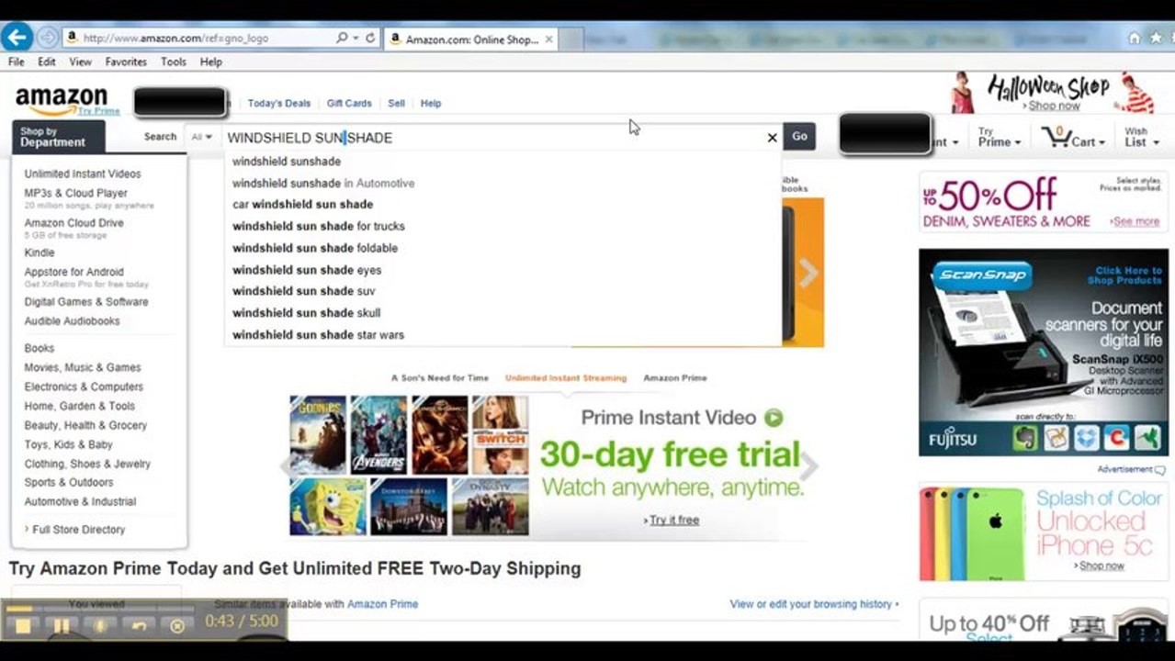Pick suggestion 'windshield sun shade foldable'
The image size is (1175, 661).
(503, 249)
